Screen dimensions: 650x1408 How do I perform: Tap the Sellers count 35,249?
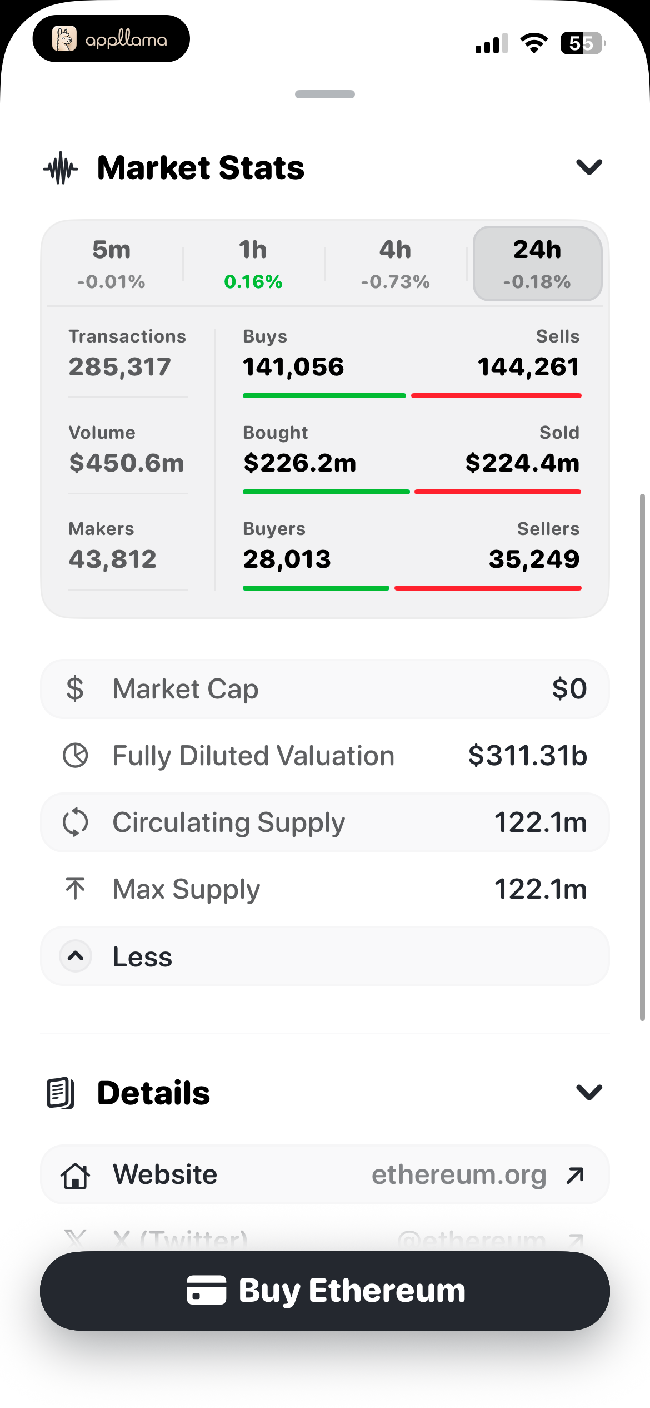click(x=534, y=559)
